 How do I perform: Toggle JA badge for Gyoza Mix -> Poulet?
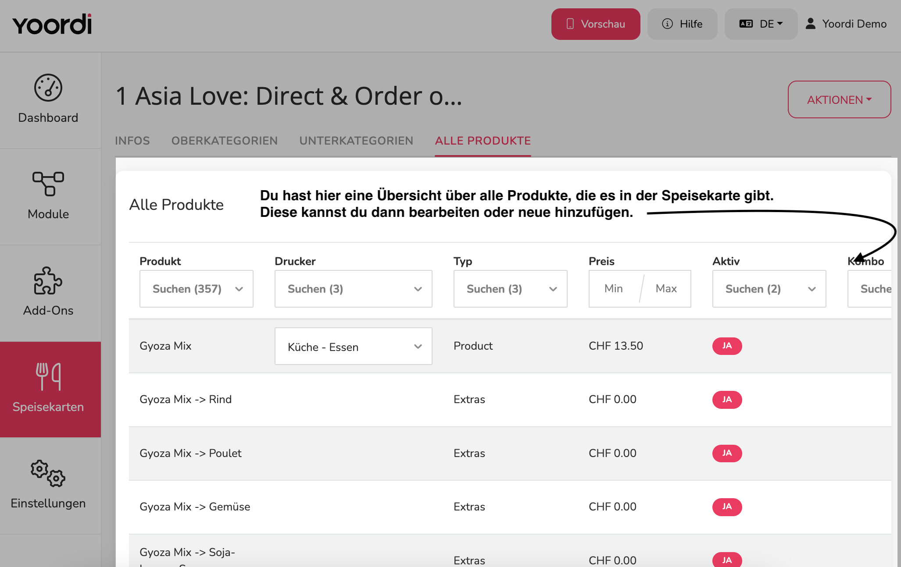point(727,453)
